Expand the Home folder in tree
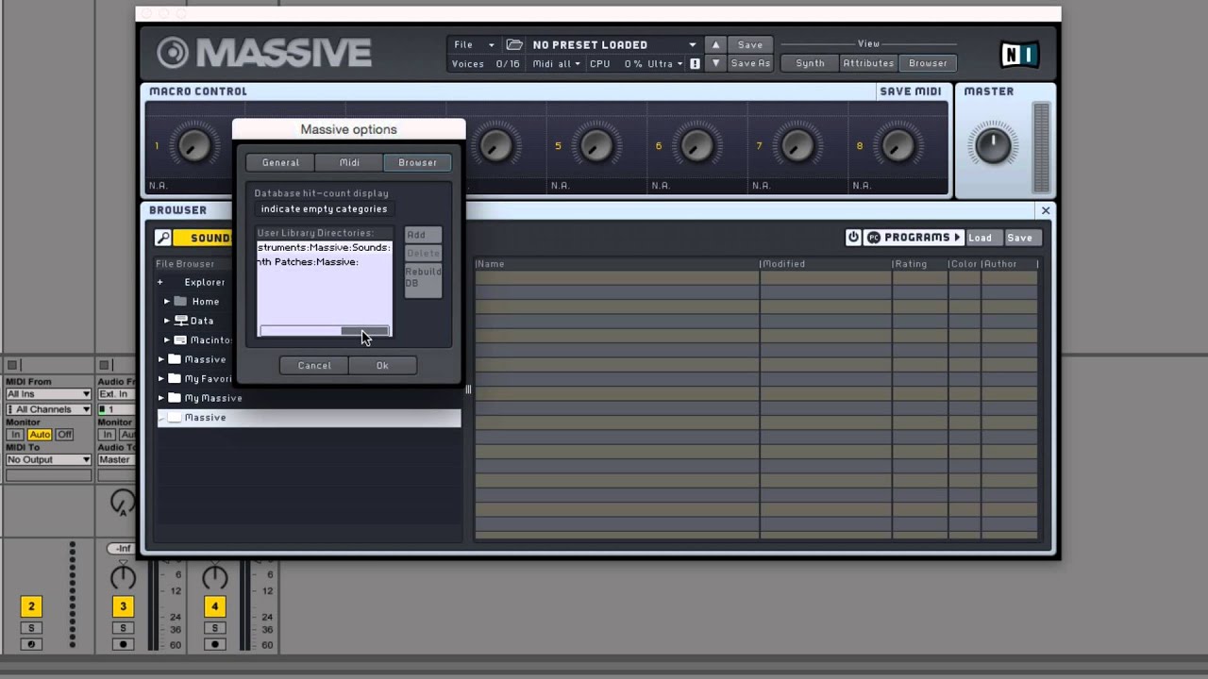This screenshot has height=679, width=1208. (167, 302)
